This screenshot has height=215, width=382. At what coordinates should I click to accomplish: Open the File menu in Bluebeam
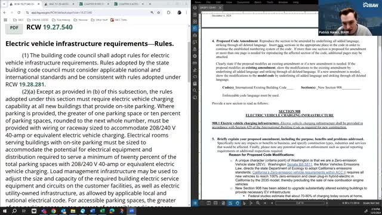coord(208,2)
